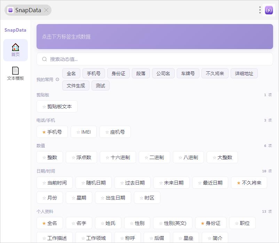Select the 测试 favorite chip
The width and height of the screenshot is (279, 243).
click(x=100, y=86)
